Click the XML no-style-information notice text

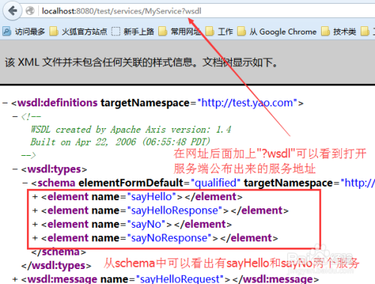141,62
